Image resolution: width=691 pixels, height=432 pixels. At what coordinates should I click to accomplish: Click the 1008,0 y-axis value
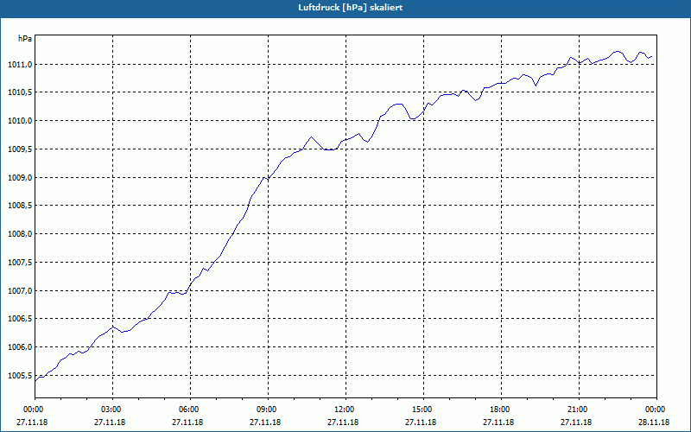coord(20,234)
